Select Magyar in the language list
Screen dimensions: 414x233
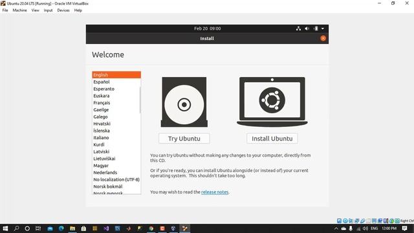[116, 166]
